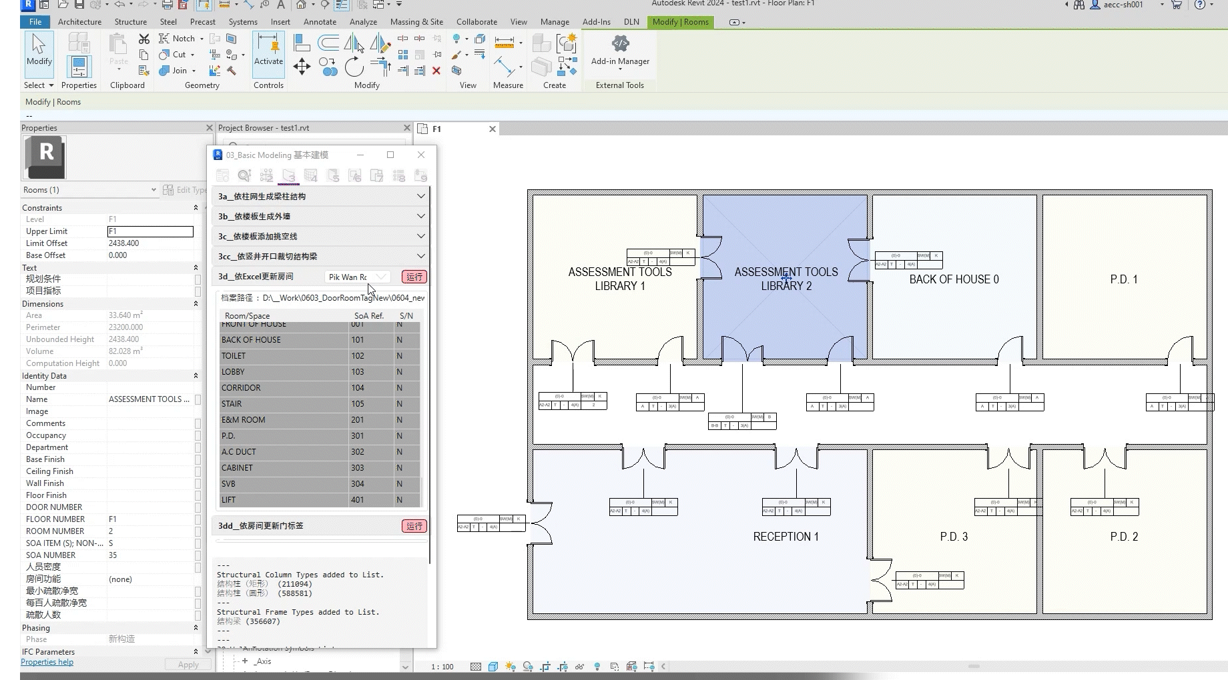The width and height of the screenshot is (1228, 680).
Task: Collapse the Constraints section in Properties
Action: [x=196, y=208]
